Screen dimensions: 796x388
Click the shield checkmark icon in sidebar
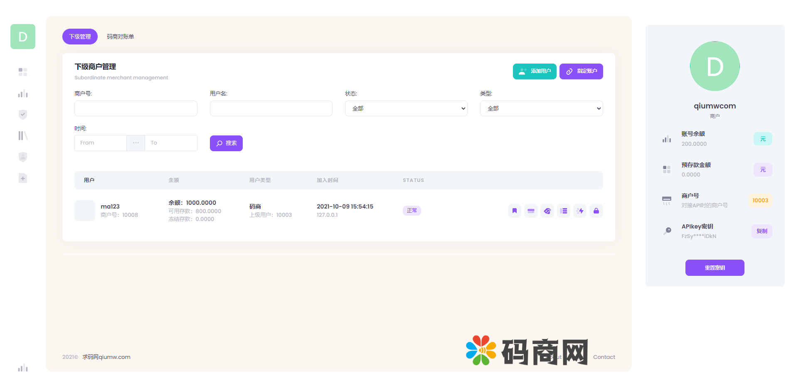click(23, 115)
